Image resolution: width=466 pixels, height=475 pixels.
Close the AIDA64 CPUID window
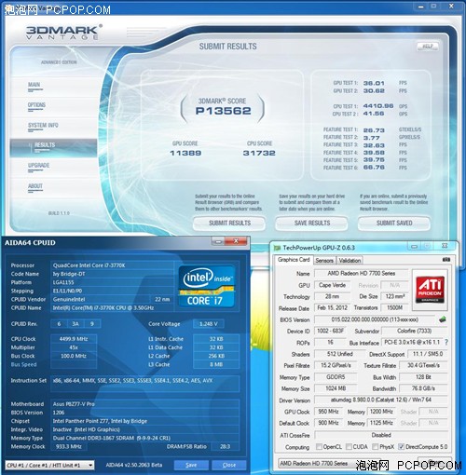point(236,241)
